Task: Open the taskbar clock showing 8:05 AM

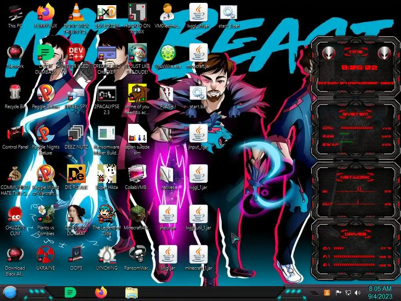Action: click(380, 292)
